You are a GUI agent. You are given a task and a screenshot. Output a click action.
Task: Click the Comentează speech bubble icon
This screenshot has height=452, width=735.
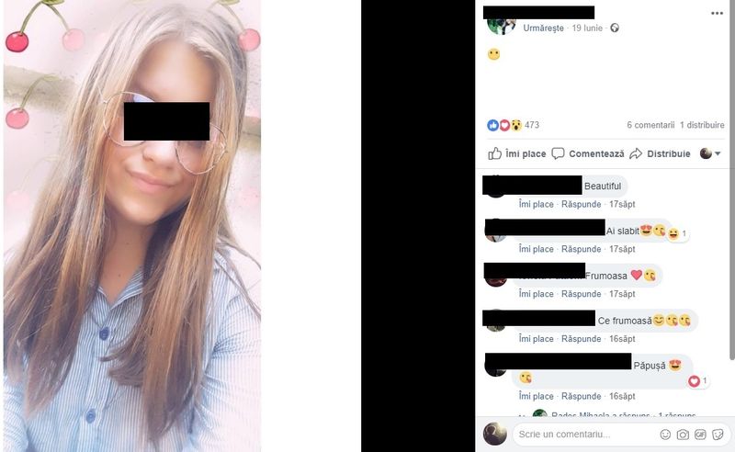pos(558,153)
